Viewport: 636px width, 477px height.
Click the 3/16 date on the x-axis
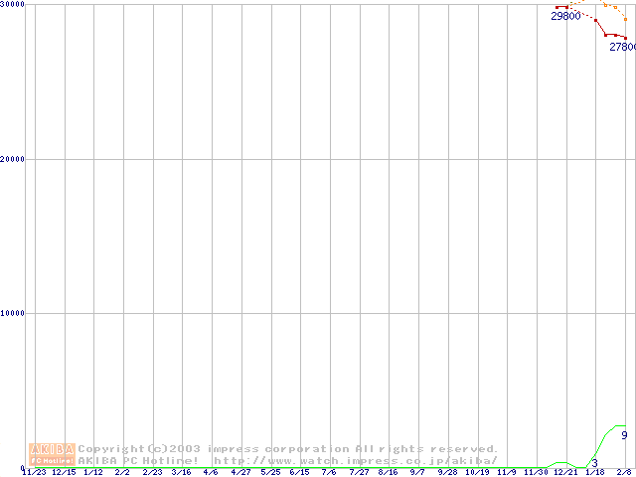(181, 472)
